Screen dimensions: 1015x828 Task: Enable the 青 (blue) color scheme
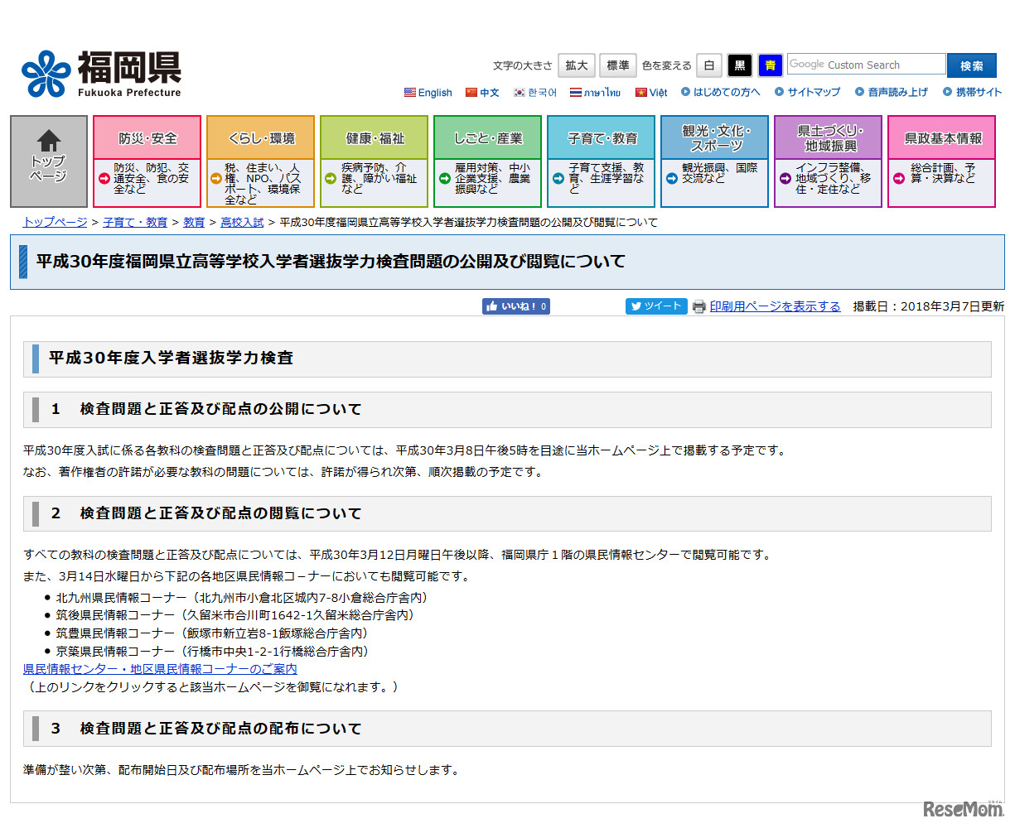click(x=770, y=65)
